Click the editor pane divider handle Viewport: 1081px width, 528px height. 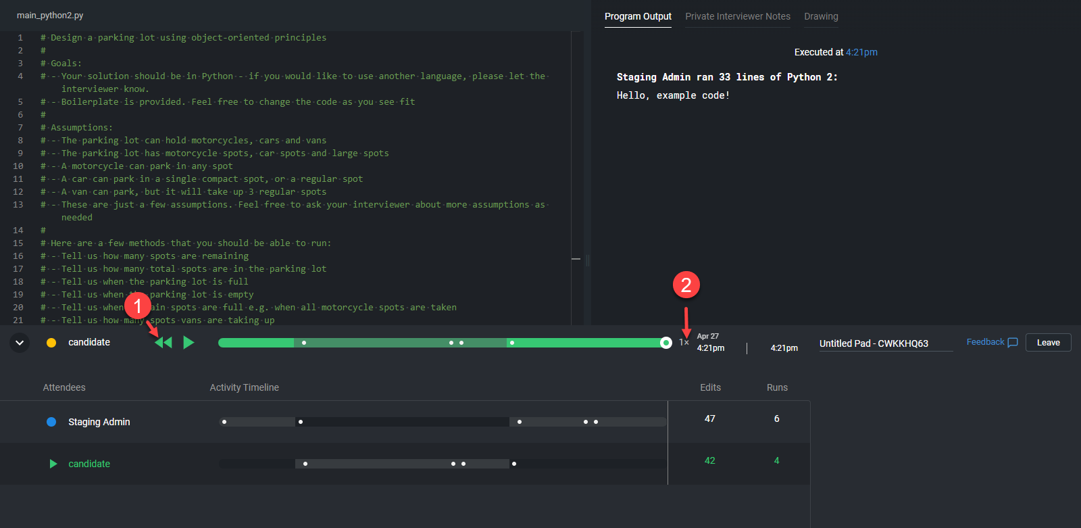587,260
